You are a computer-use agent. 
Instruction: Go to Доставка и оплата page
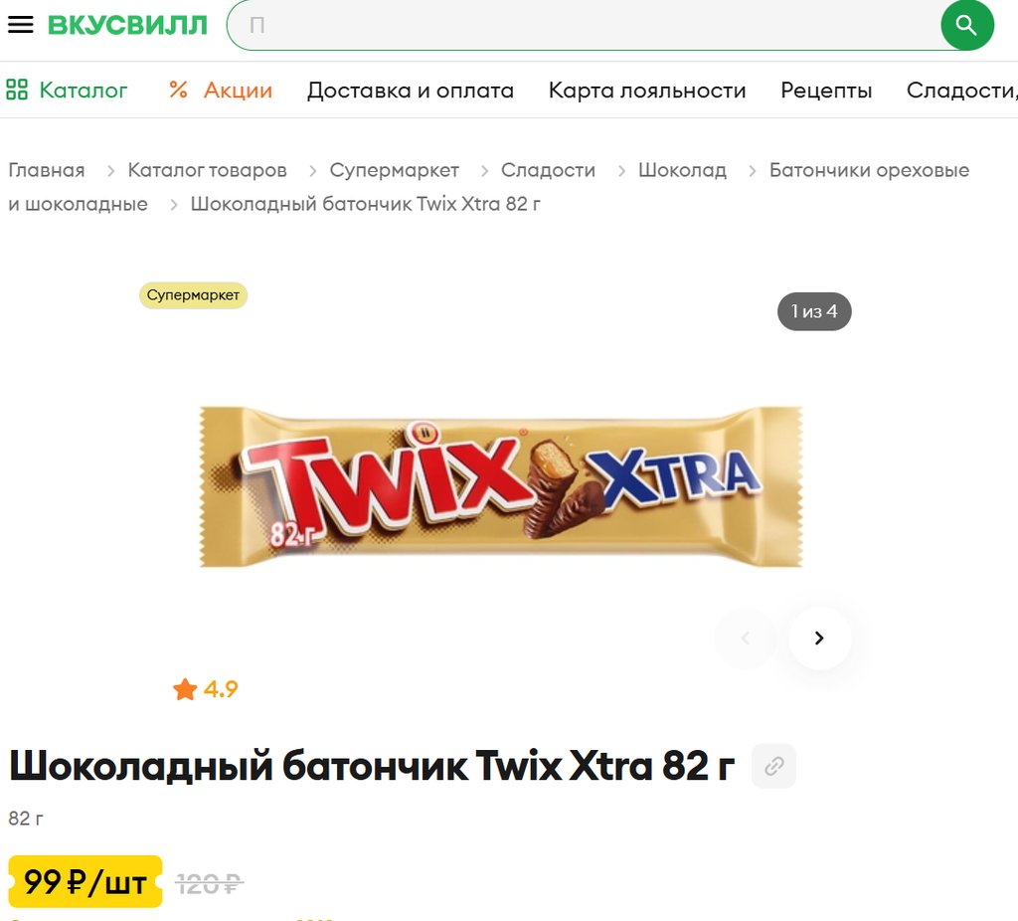pyautogui.click(x=411, y=90)
